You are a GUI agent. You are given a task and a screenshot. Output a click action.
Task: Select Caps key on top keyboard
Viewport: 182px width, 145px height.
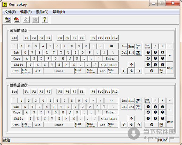tap(17, 58)
